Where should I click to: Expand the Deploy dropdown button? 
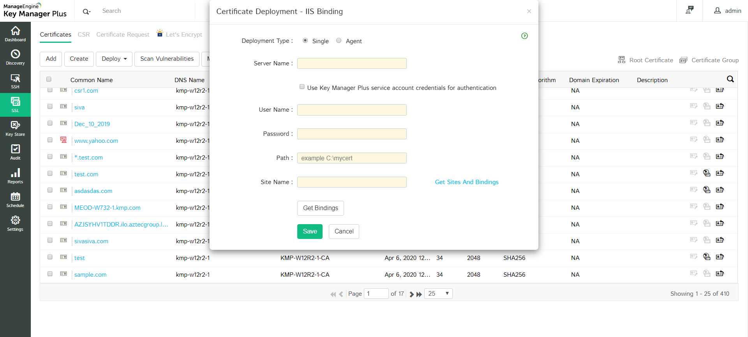coord(114,59)
